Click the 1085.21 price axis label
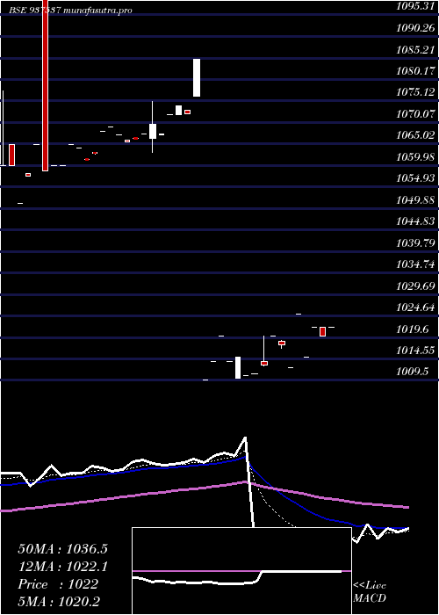 click(x=414, y=50)
